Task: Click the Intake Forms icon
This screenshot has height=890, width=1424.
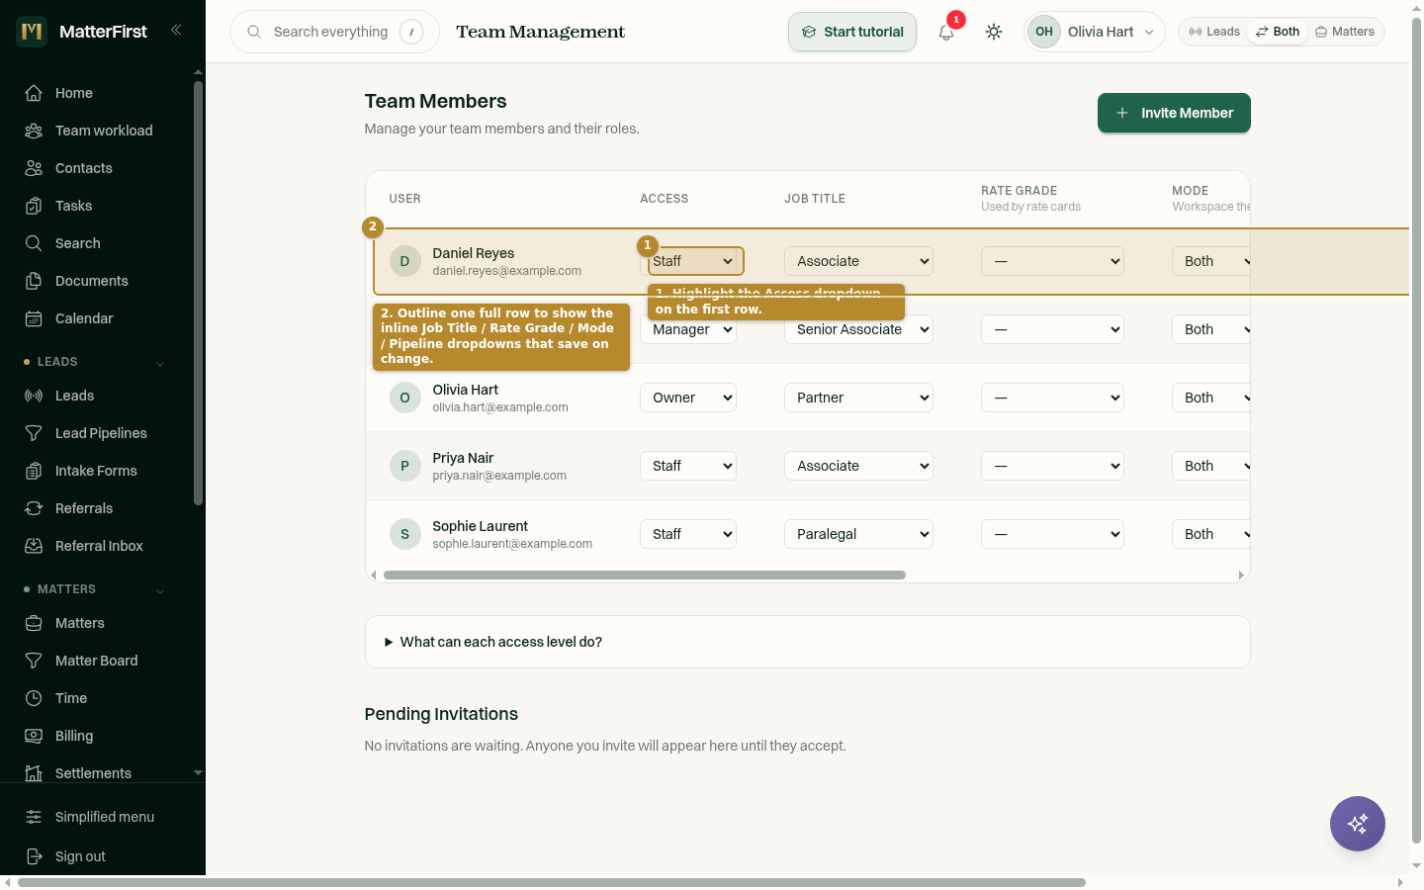Action: (34, 471)
